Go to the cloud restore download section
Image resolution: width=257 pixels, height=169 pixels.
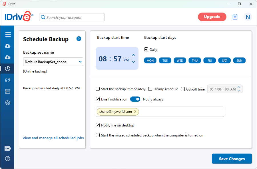8,57
